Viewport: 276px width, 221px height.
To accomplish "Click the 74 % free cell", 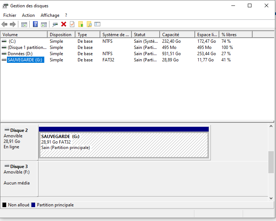I will [226, 41].
